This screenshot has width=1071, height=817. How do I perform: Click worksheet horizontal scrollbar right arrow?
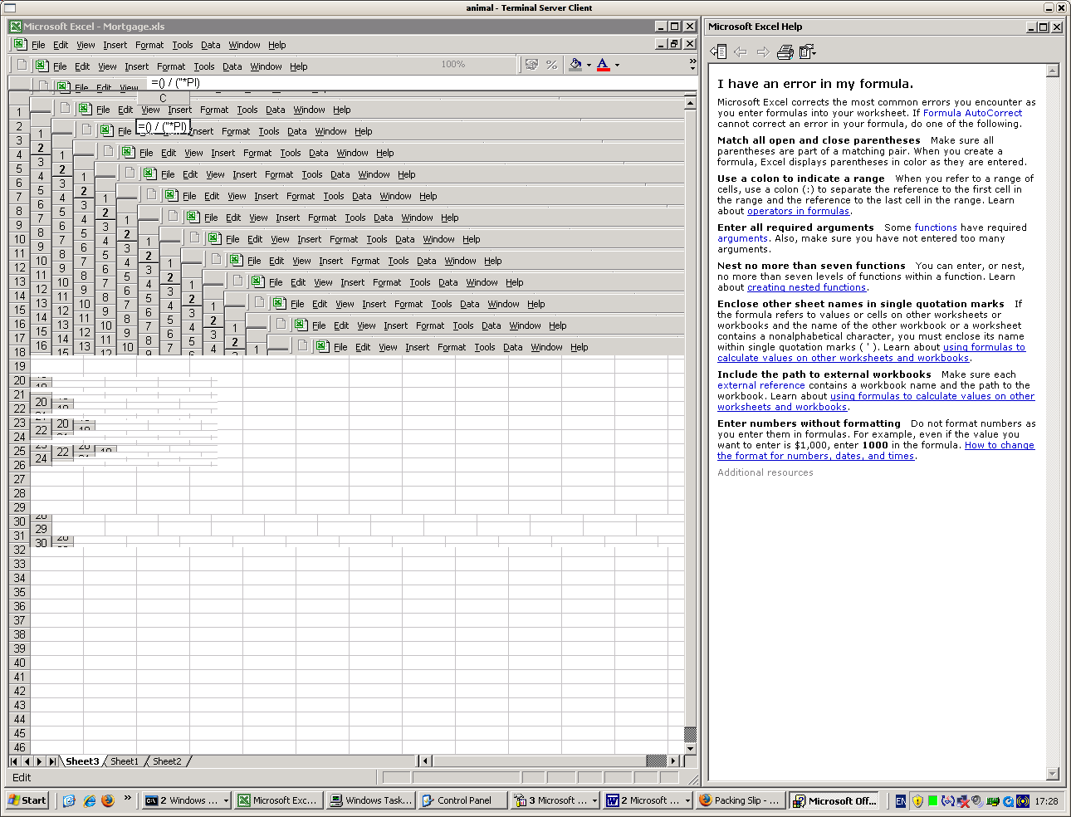pyautogui.click(x=672, y=761)
